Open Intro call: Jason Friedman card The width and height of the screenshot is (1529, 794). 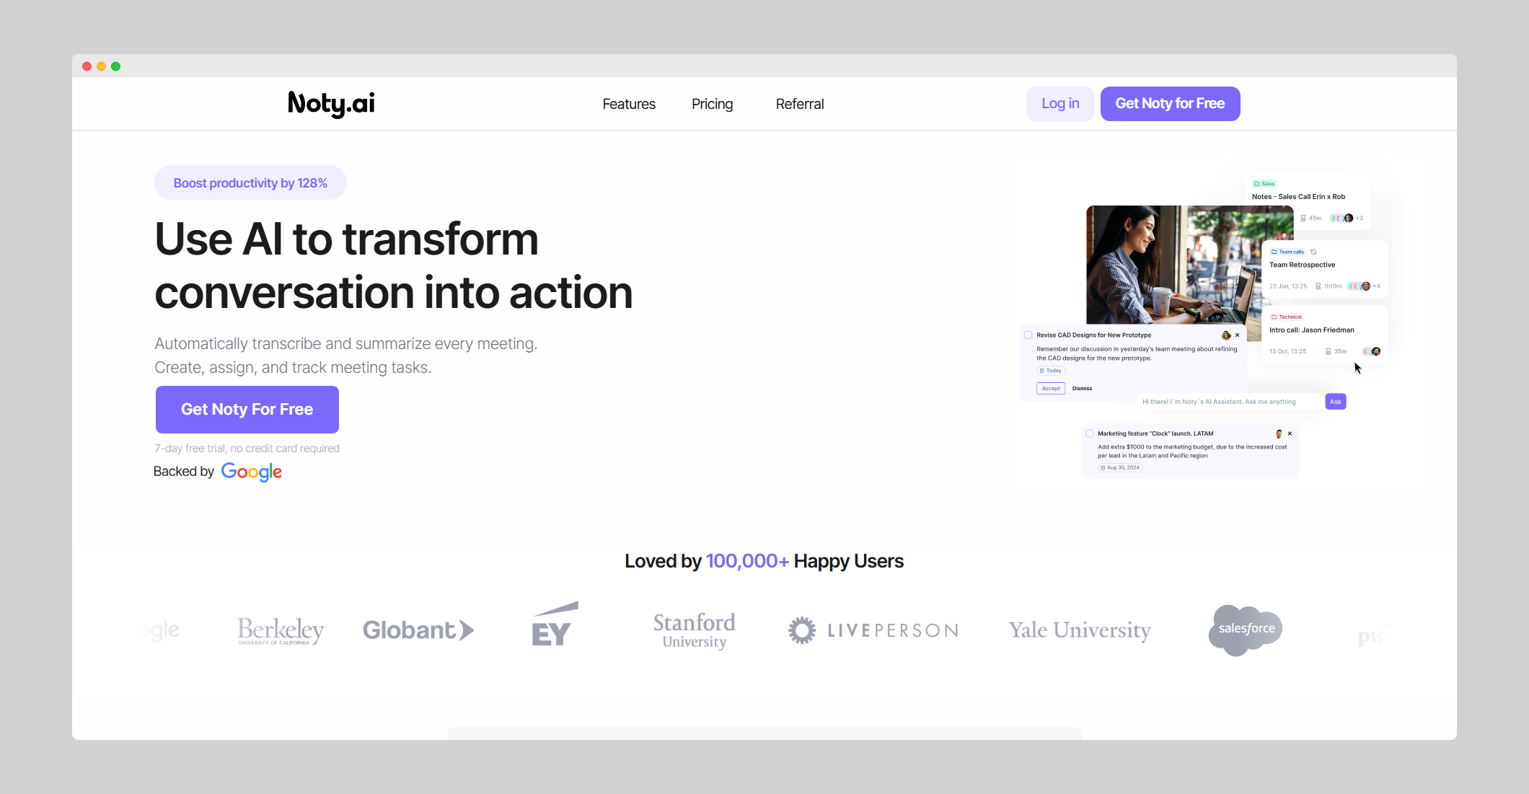pos(1326,335)
